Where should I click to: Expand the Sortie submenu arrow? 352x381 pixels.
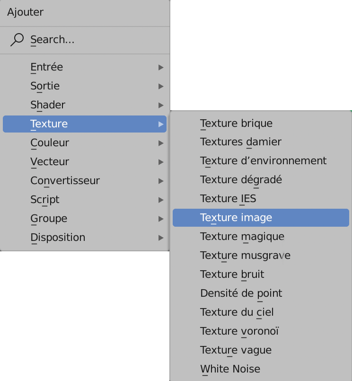[161, 86]
